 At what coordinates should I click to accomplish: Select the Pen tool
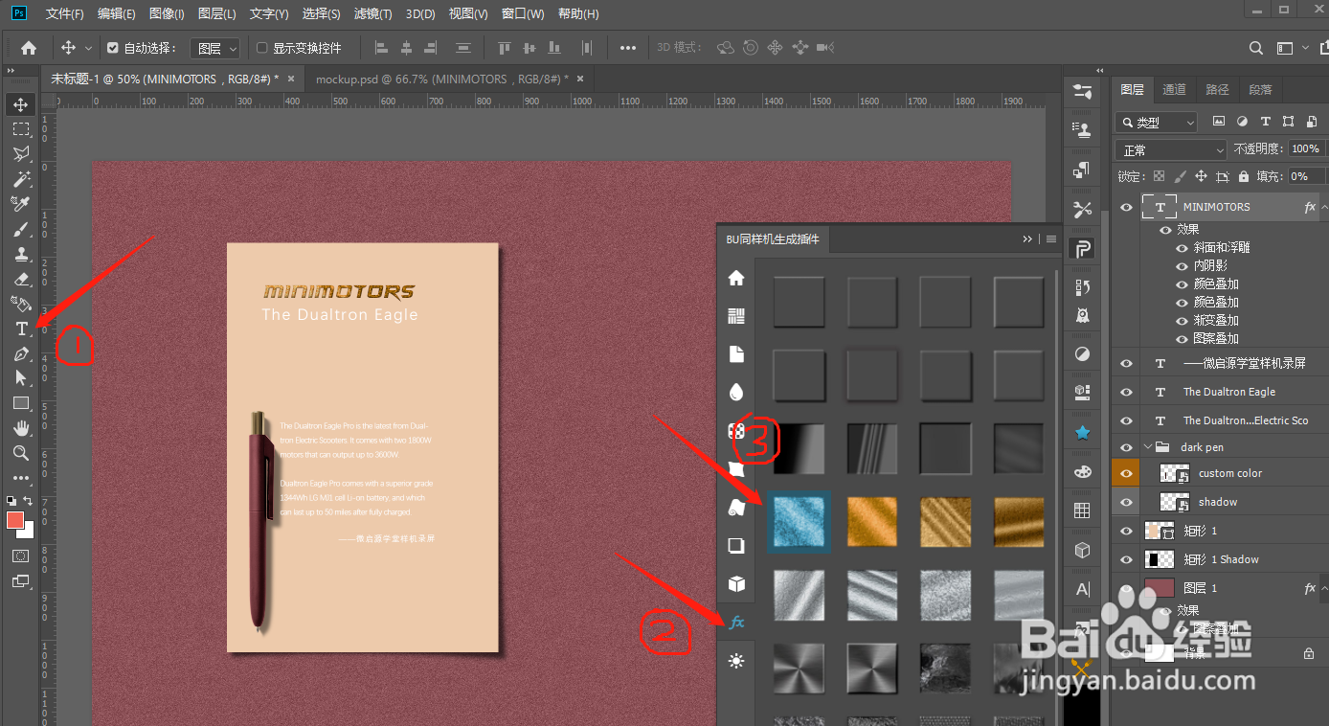[21, 353]
